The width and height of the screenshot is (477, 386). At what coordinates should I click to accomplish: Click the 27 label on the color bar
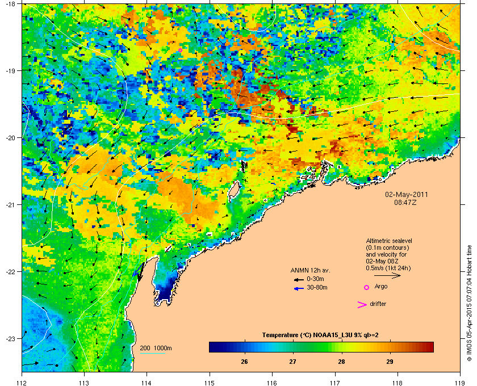tap(292, 362)
